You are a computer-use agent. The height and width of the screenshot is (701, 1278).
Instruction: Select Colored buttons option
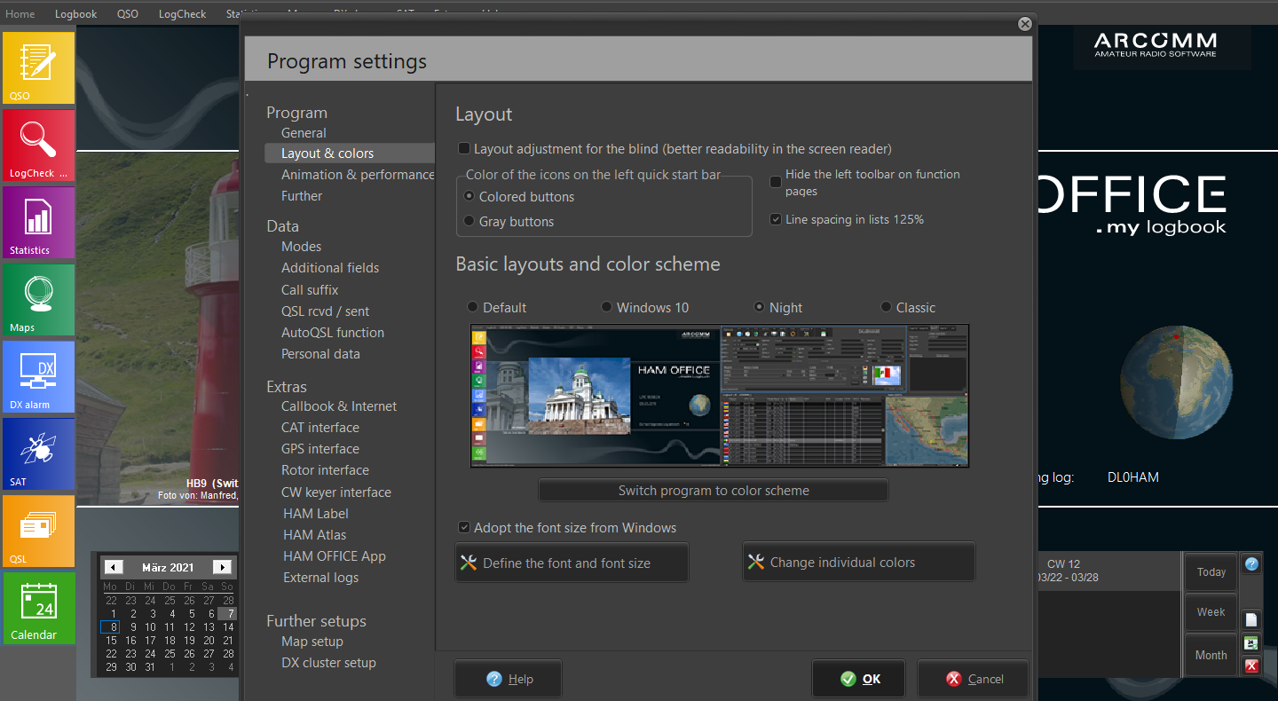coord(469,196)
